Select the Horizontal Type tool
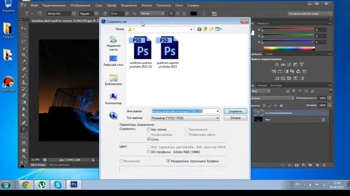Viewport: 350px width, 196px height. click(x=24, y=130)
